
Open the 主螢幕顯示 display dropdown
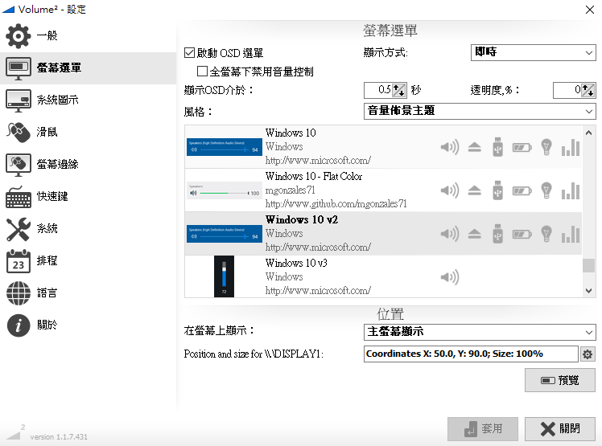tap(480, 332)
